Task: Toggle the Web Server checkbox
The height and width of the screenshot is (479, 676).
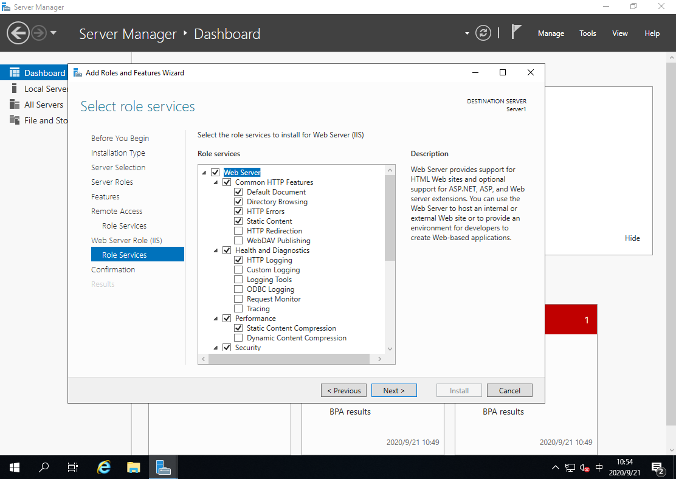Action: (x=215, y=173)
